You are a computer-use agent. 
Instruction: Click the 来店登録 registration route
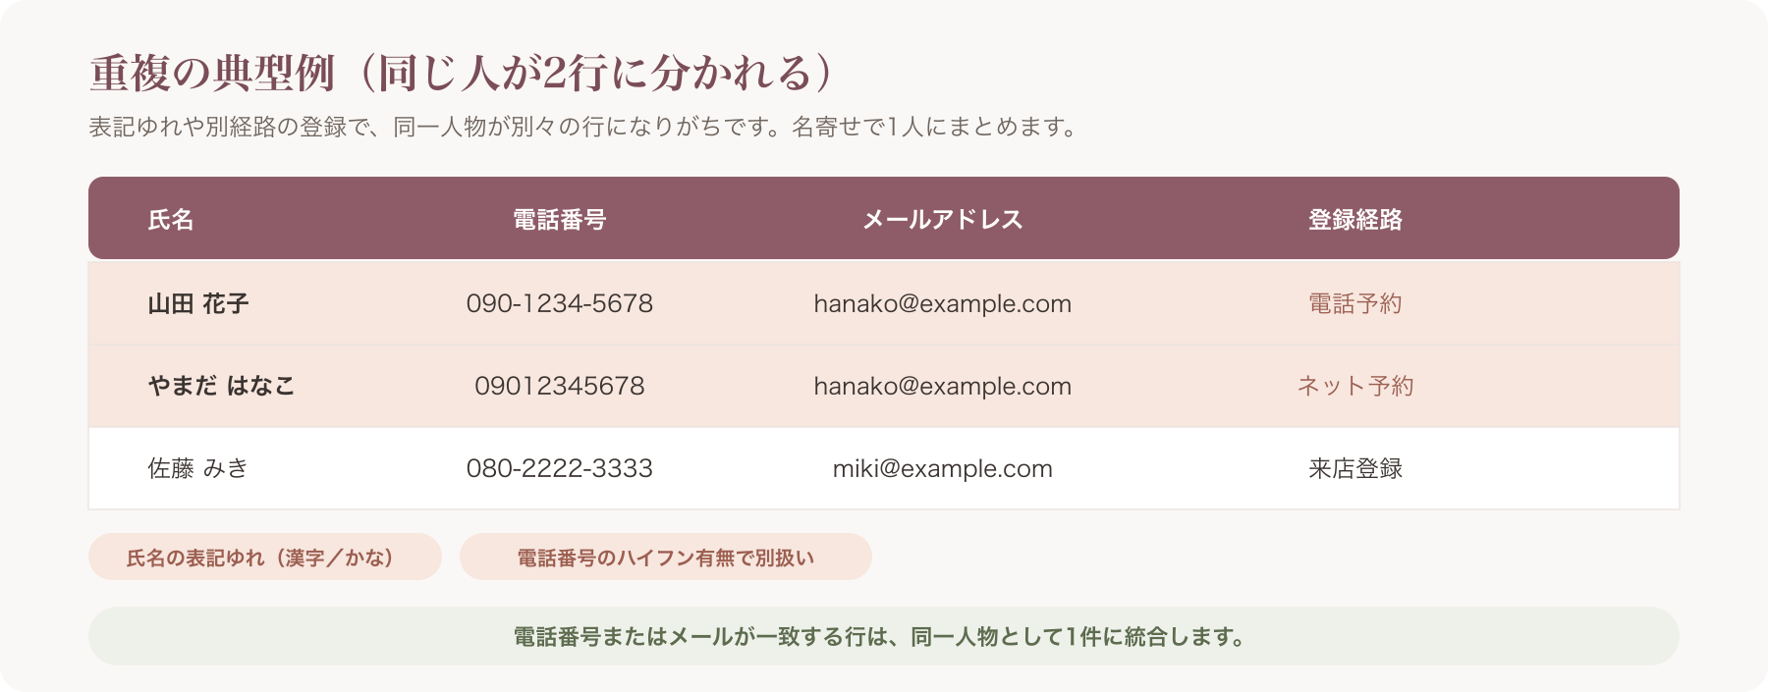coord(1355,469)
